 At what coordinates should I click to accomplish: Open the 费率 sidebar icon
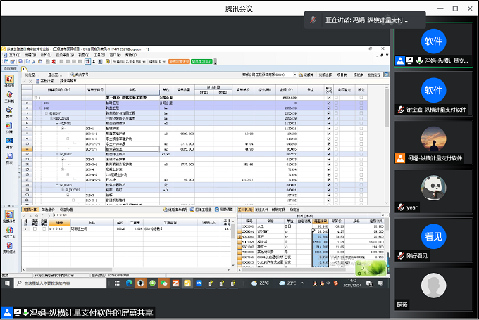9,112
